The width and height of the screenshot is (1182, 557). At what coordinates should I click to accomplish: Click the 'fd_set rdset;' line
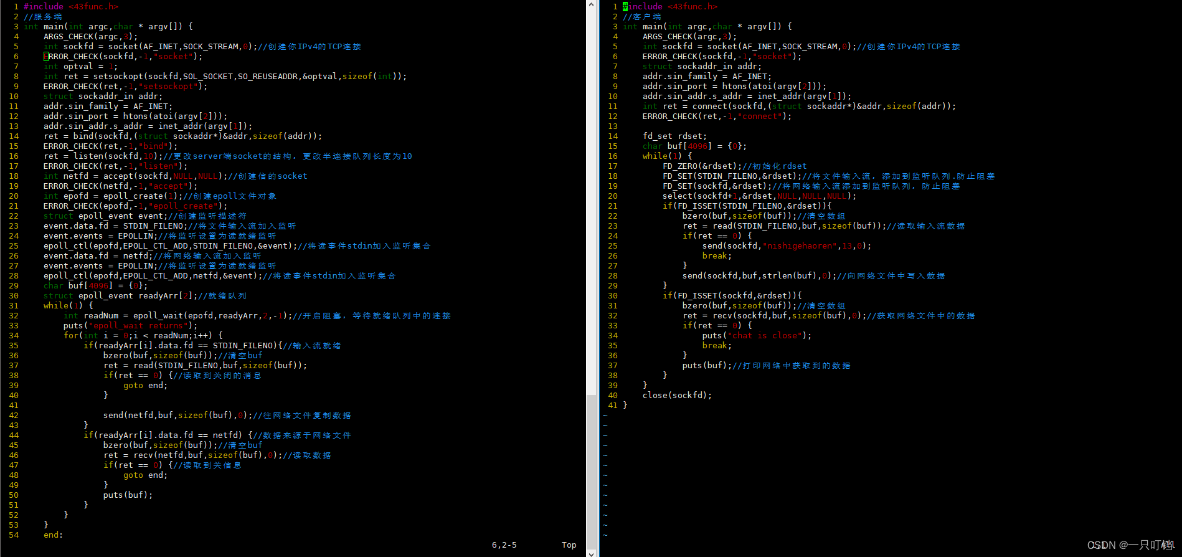pyautogui.click(x=675, y=136)
